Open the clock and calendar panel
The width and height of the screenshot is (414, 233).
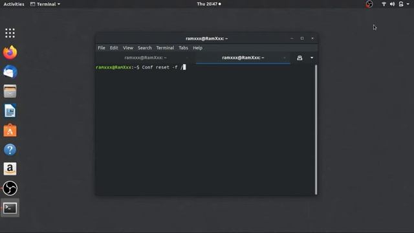[x=209, y=4]
